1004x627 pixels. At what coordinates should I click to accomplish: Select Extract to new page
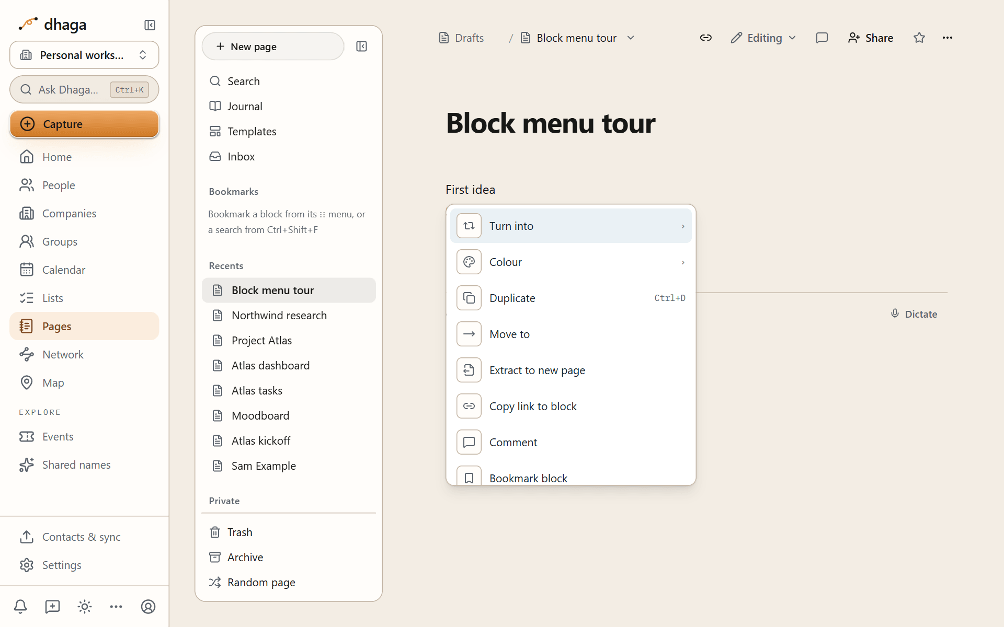pos(571,370)
